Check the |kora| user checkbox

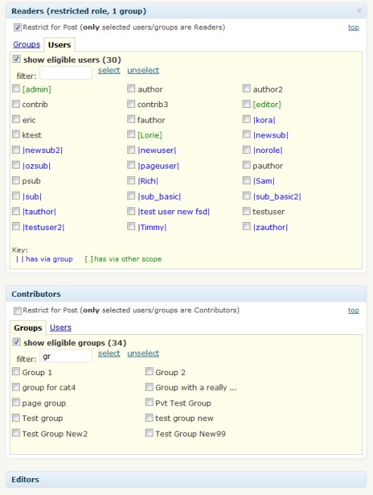point(246,119)
